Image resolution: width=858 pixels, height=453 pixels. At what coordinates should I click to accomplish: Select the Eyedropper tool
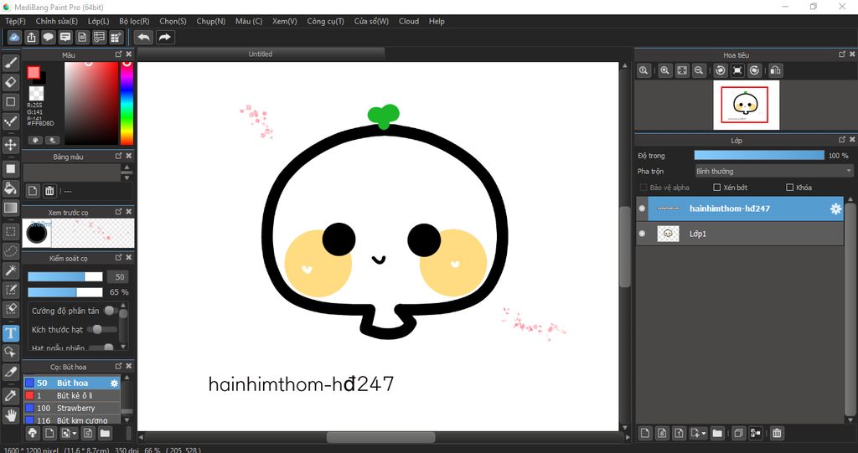pyautogui.click(x=10, y=396)
